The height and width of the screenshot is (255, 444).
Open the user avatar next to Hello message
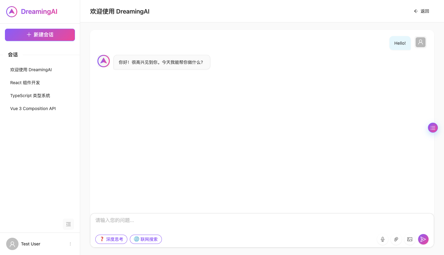tap(421, 42)
